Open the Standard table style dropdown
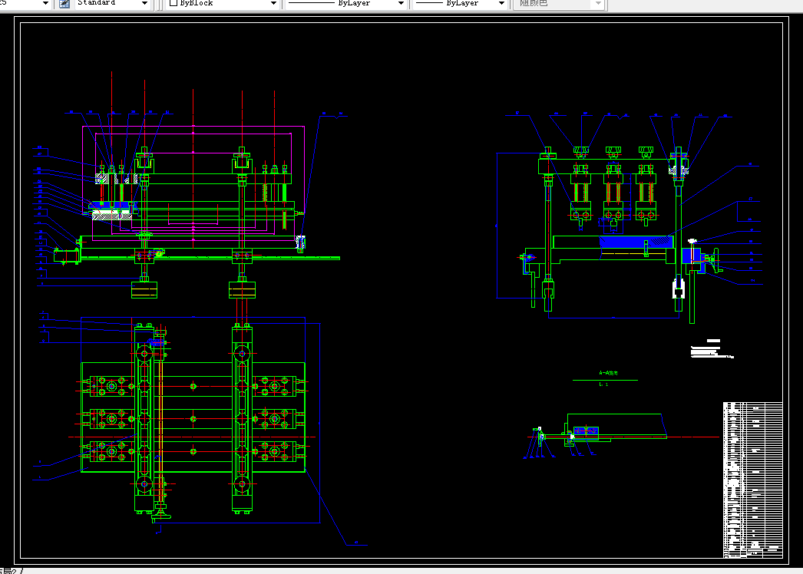The width and height of the screenshot is (803, 574). (x=112, y=3)
